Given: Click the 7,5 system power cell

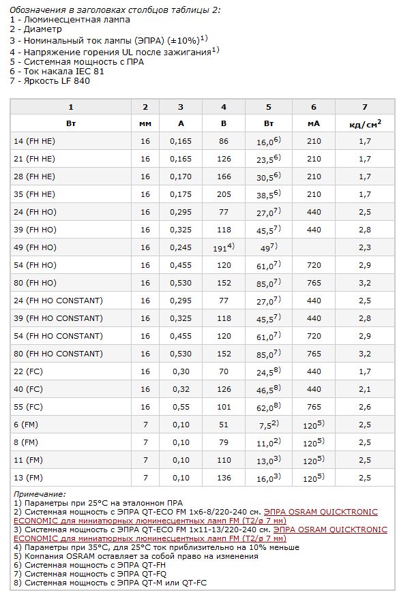Looking at the screenshot, I should click(x=269, y=425).
